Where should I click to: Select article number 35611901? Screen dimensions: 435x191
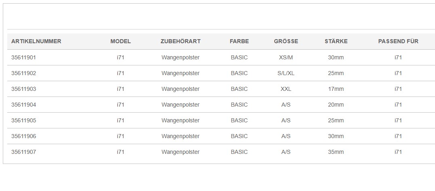tap(23, 57)
